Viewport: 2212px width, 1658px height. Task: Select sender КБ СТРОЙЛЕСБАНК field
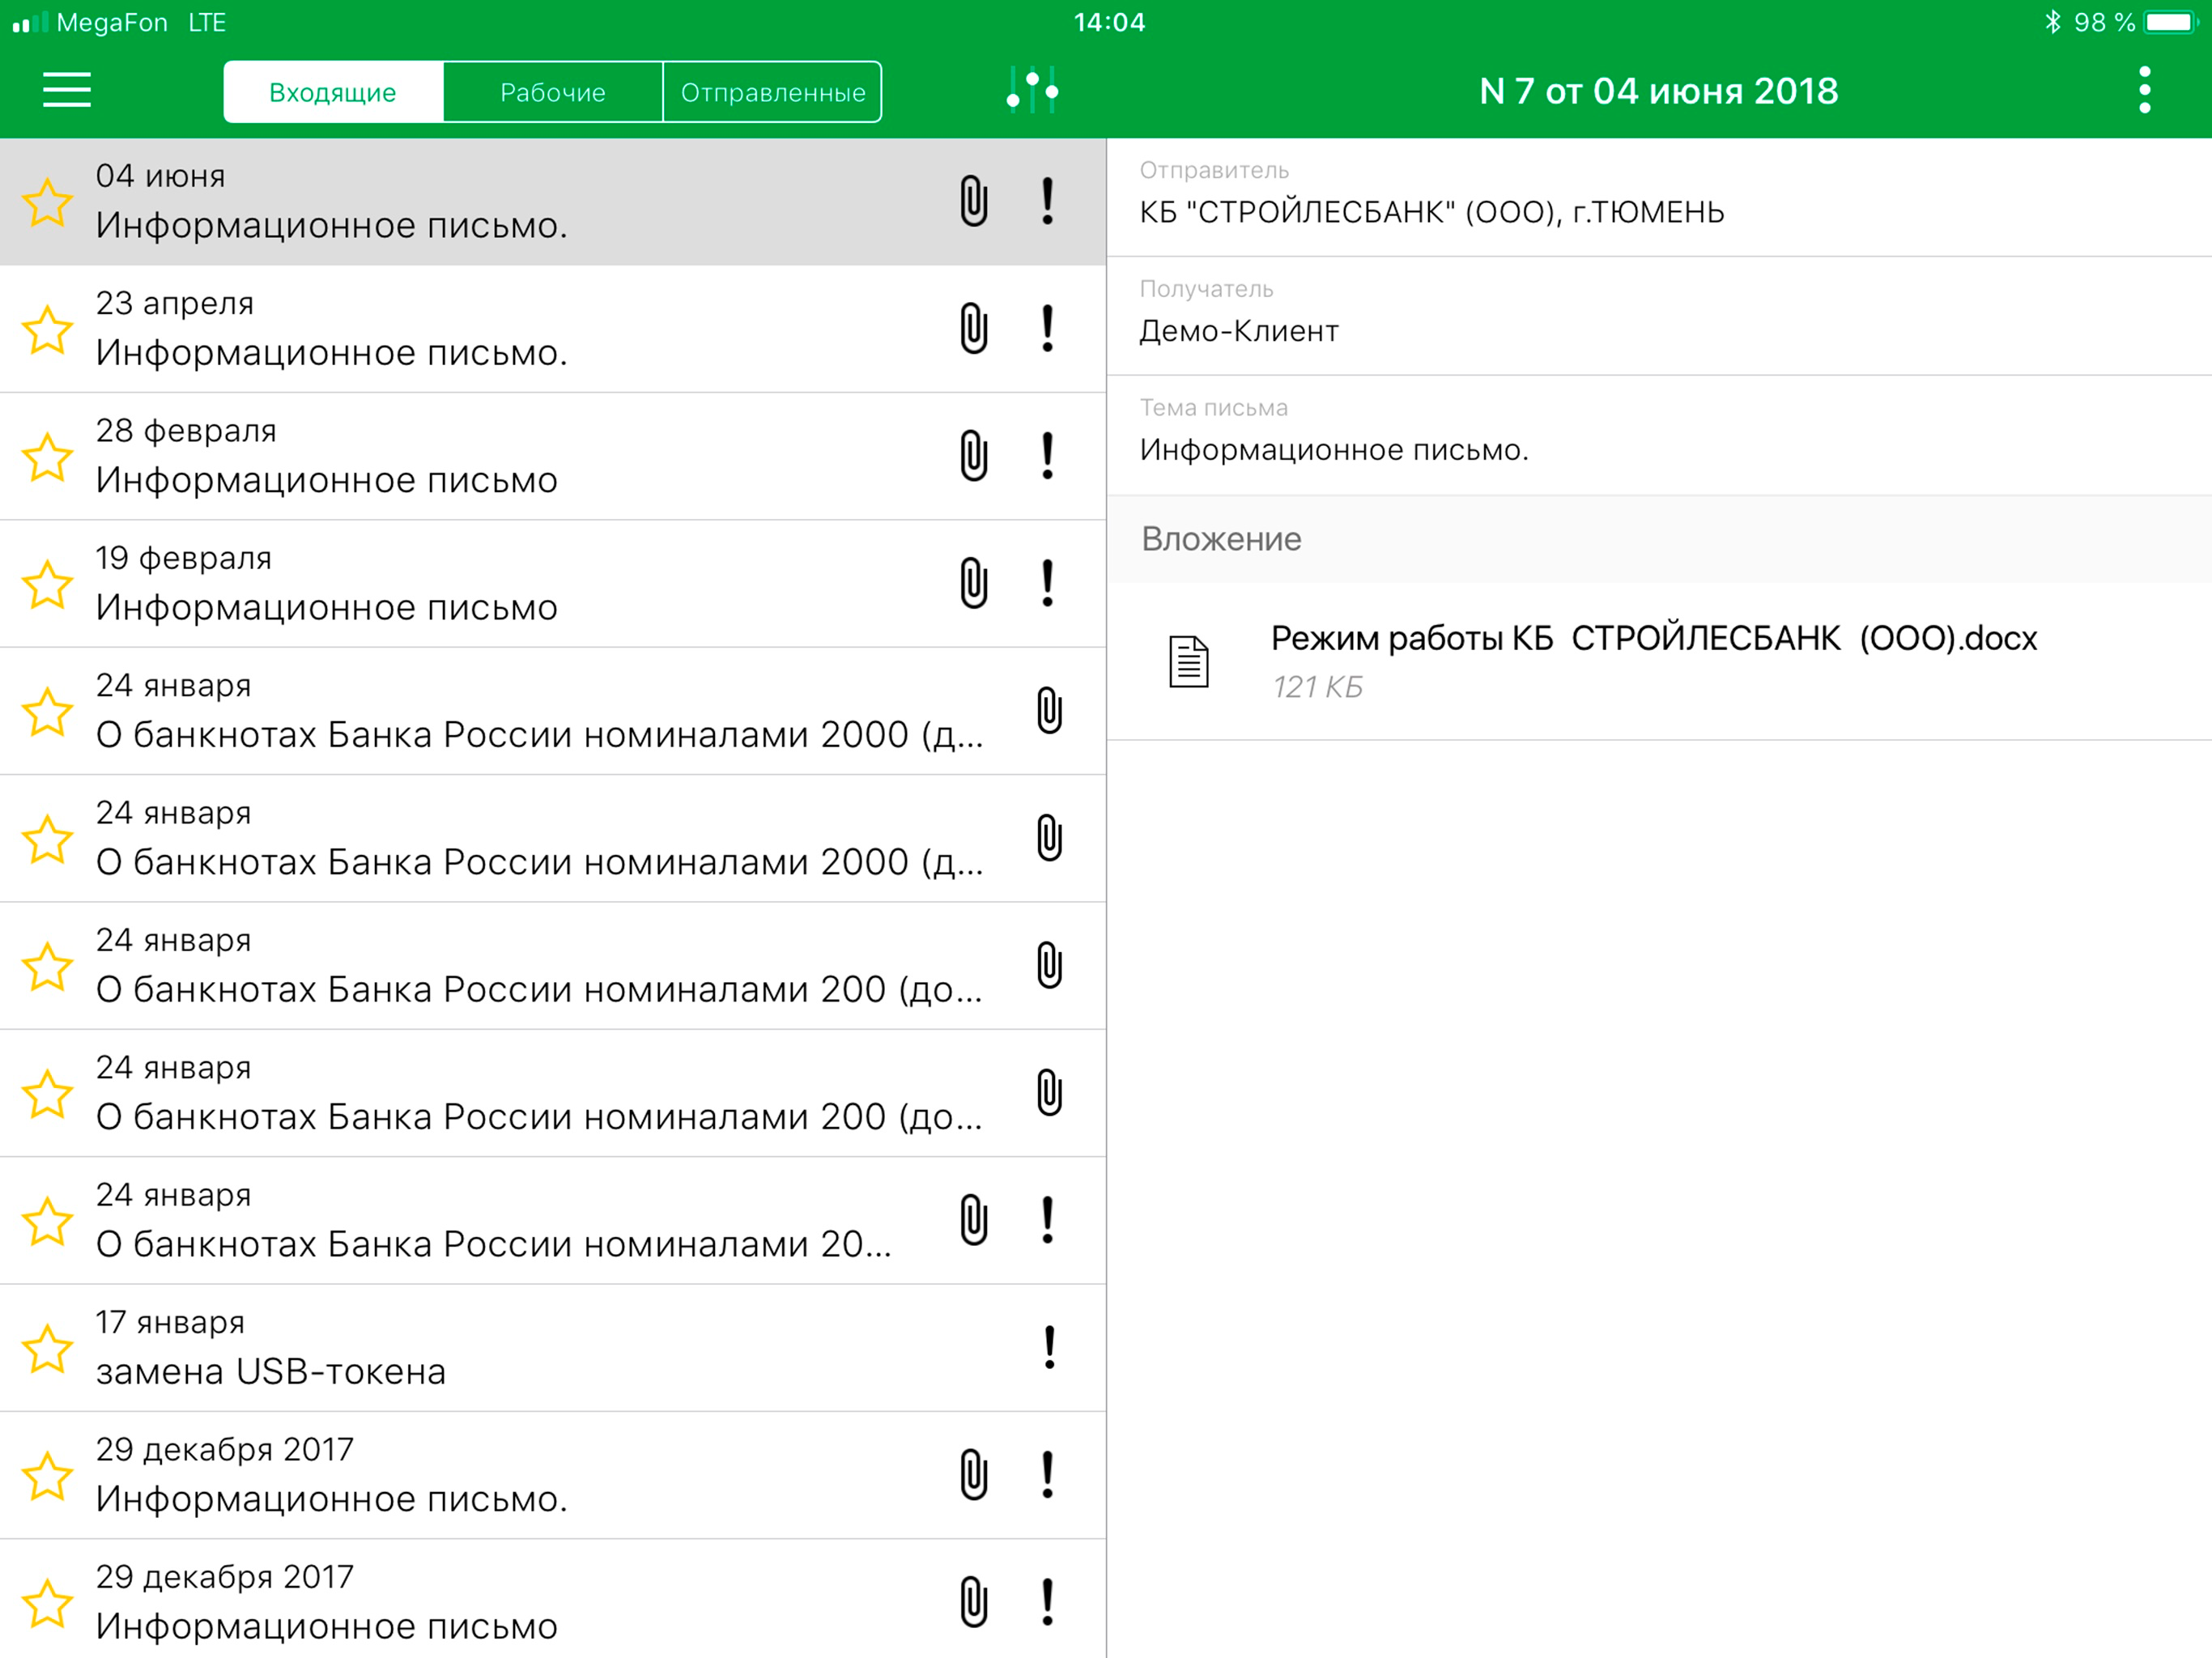click(x=1659, y=197)
